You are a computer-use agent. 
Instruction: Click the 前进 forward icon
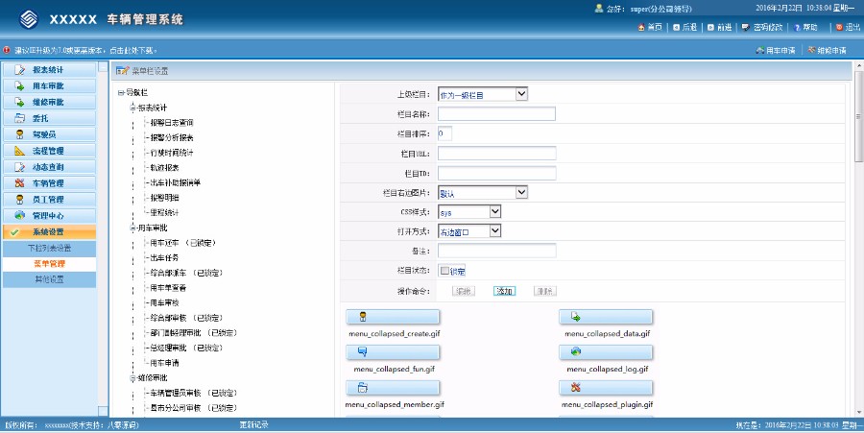tap(710, 27)
